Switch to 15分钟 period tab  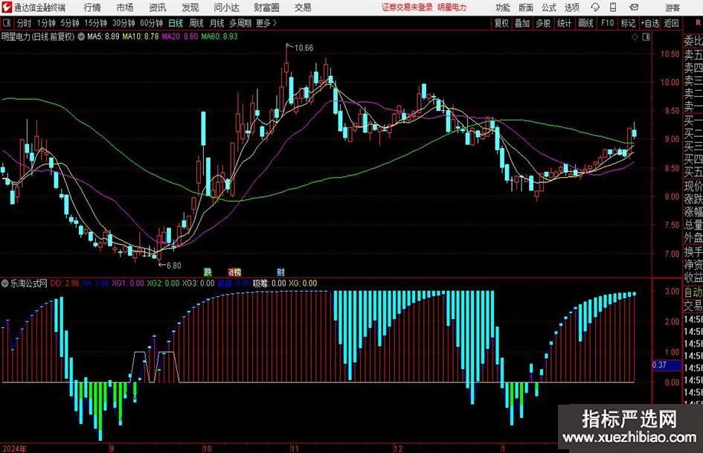[x=95, y=23]
